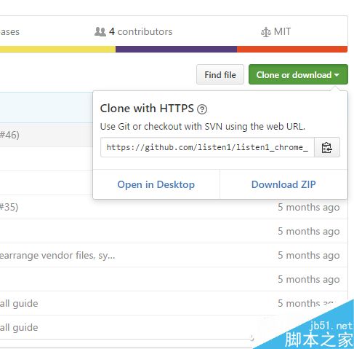This screenshot has width=354, height=349.
Task: Click the caret arrow on Clone button
Action: tap(337, 75)
